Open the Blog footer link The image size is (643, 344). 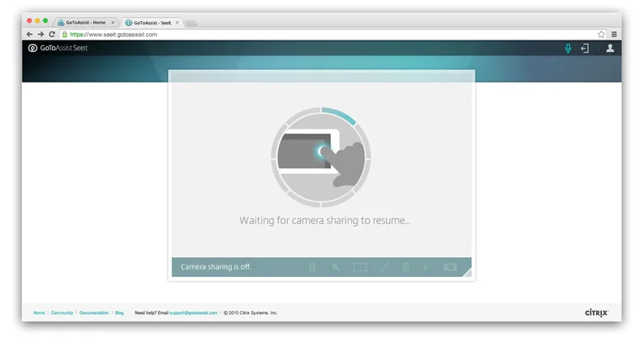(119, 313)
